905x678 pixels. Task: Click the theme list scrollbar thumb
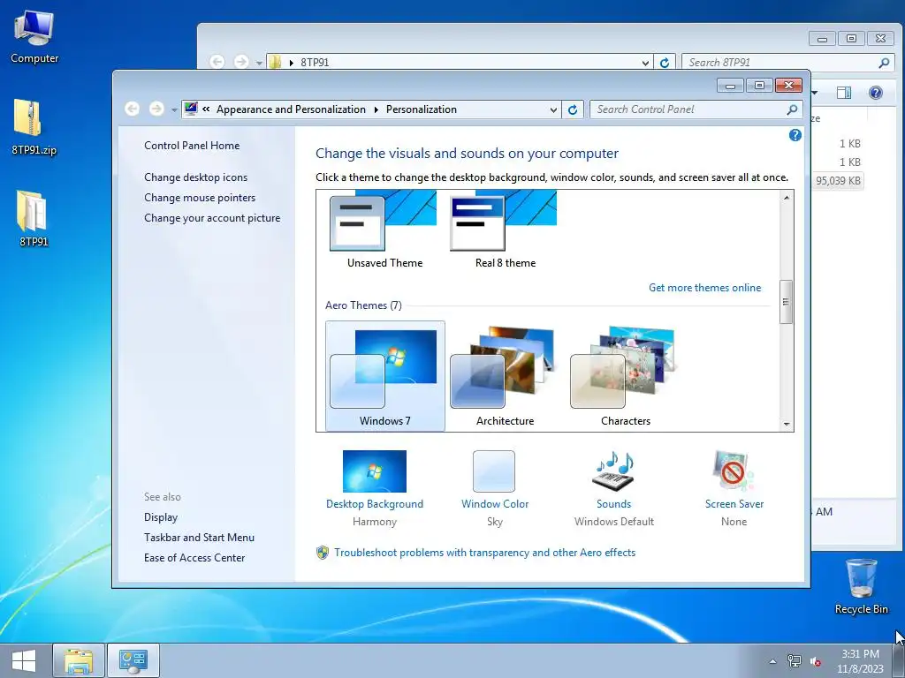coord(786,302)
